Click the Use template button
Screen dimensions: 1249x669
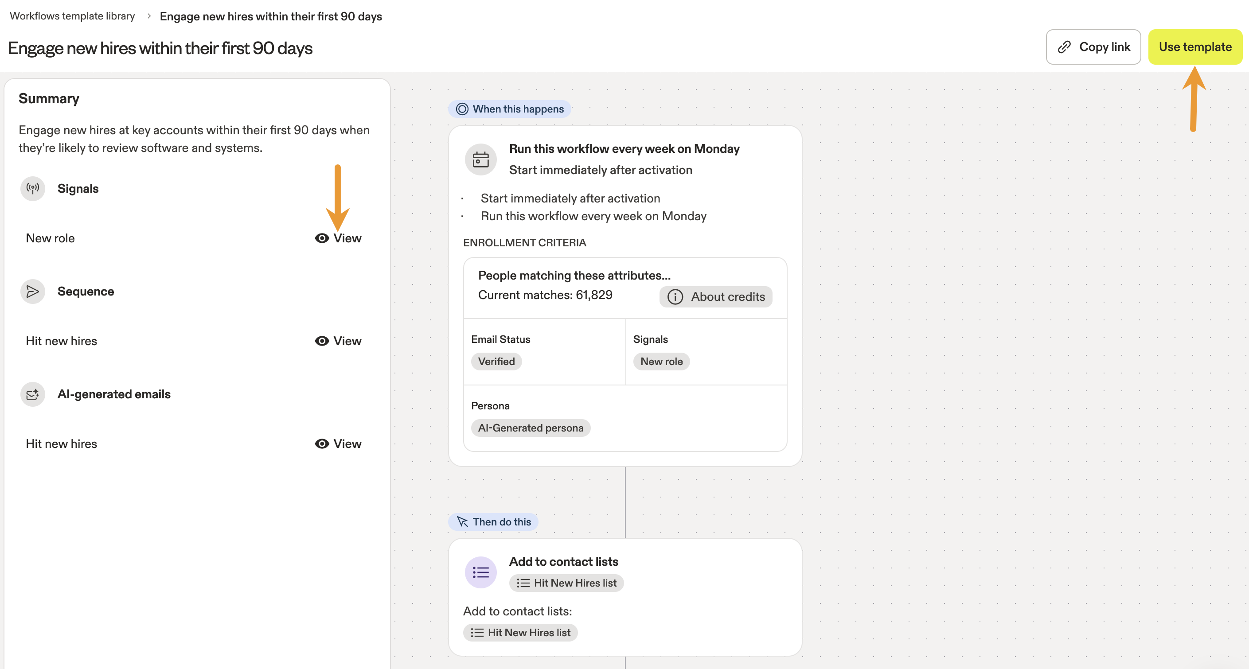coord(1195,47)
